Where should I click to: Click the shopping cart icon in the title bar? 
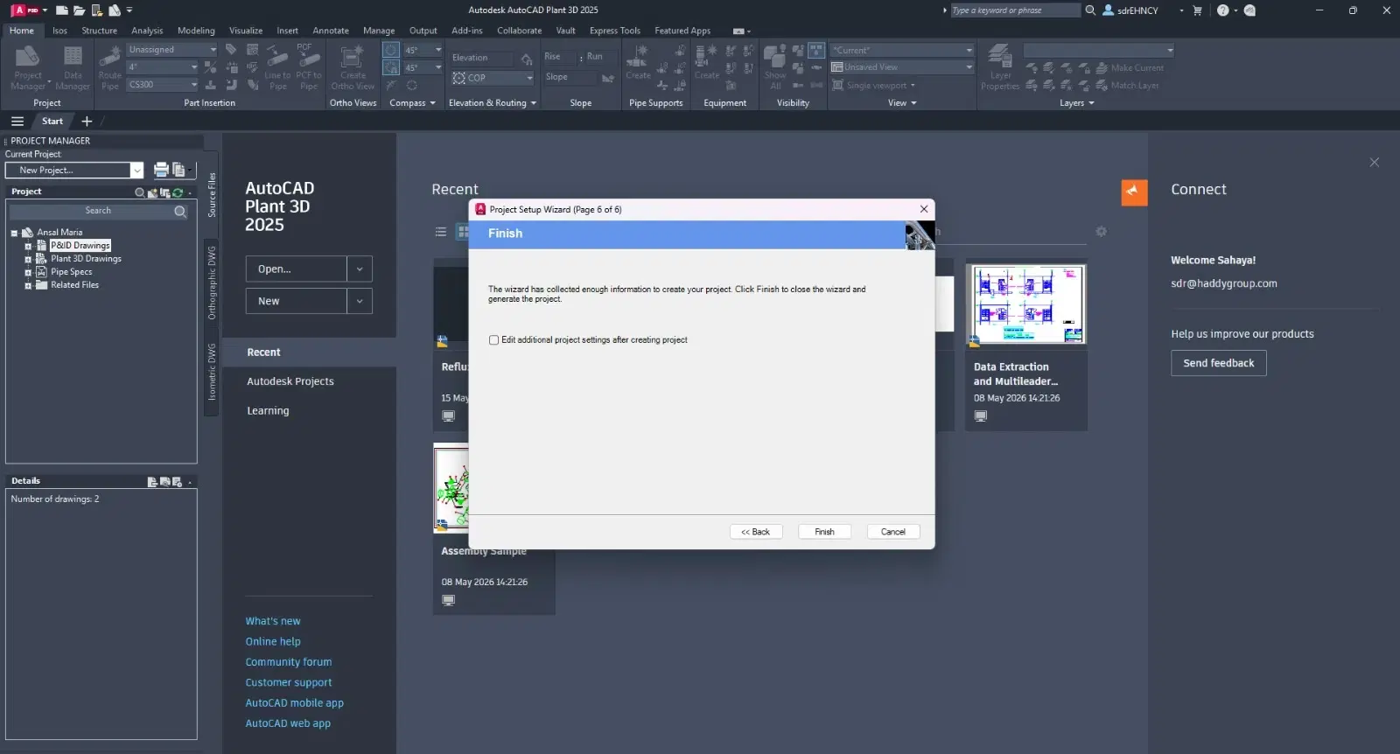[1197, 10]
